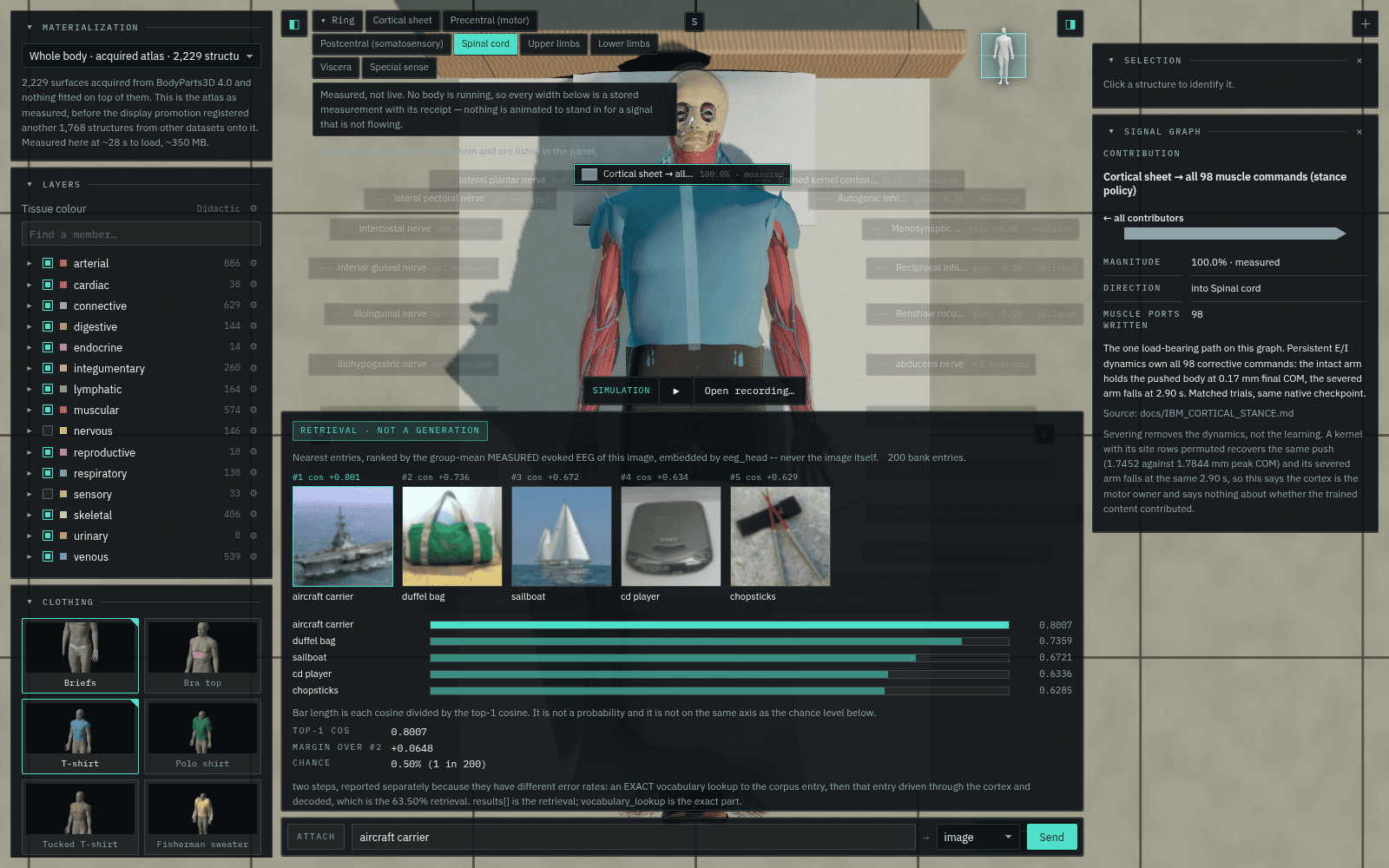1389x868 pixels.
Task: Click the S badge button
Action: [x=694, y=22]
